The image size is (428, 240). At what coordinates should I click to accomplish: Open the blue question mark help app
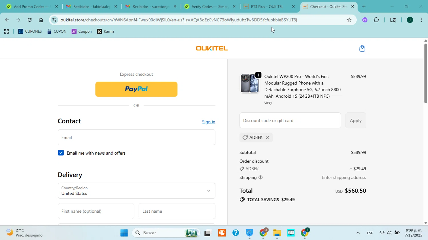[x=235, y=233]
